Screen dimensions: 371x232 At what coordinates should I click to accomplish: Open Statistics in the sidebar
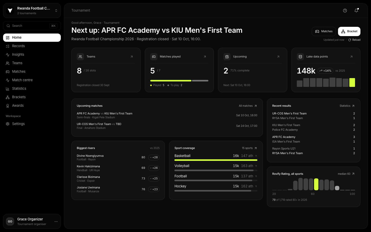(32, 89)
